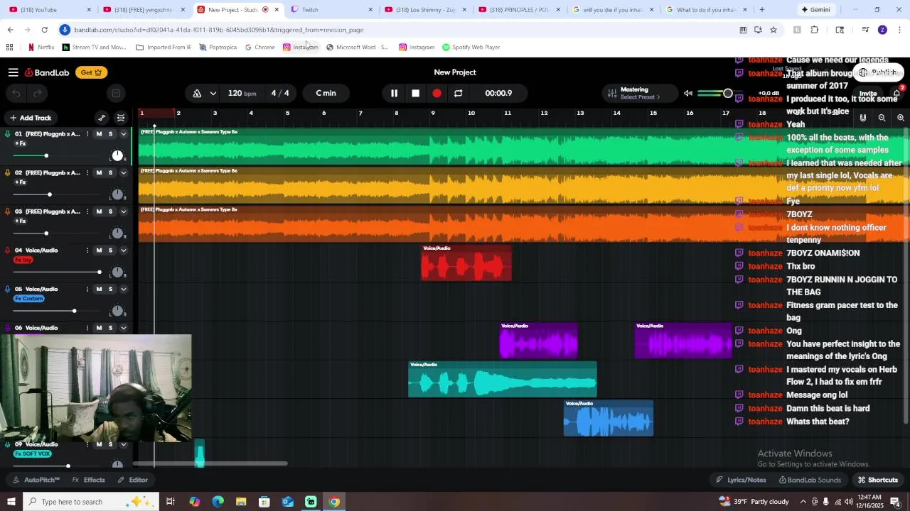Open the Fx Effects tab
Screen dimensions: 910x511
click(89, 480)
